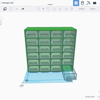100x100 pixels.
Task: Open Bricks mode
Action: tap(94, 3)
